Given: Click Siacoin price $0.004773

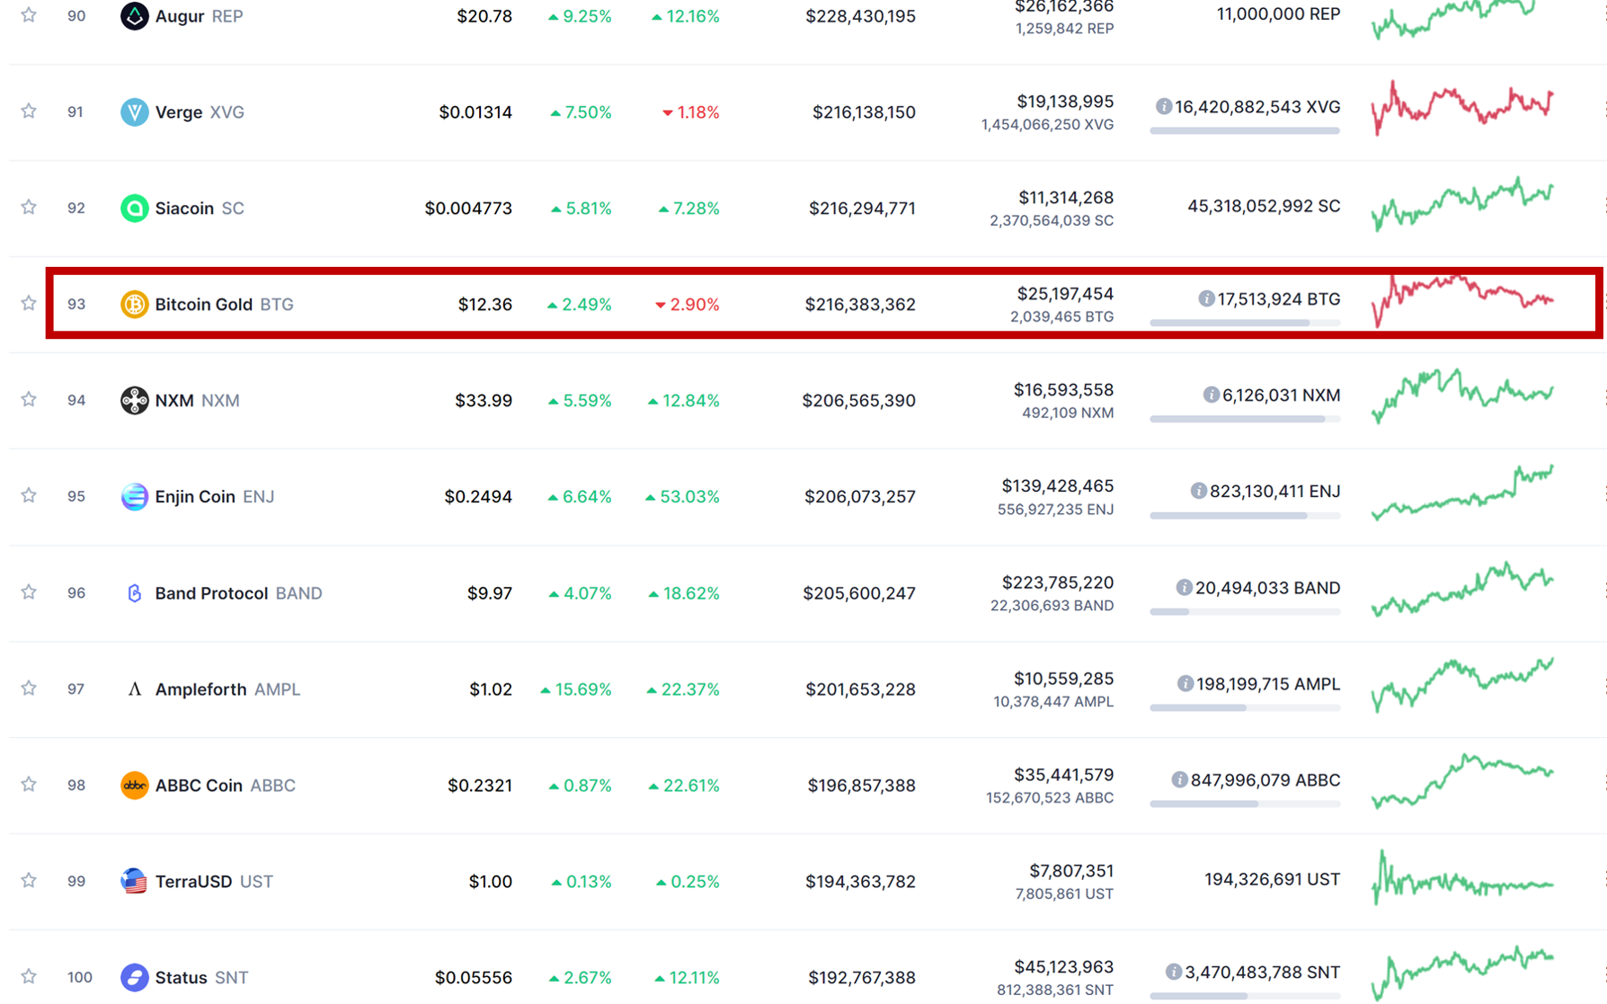Looking at the screenshot, I should pos(468,209).
